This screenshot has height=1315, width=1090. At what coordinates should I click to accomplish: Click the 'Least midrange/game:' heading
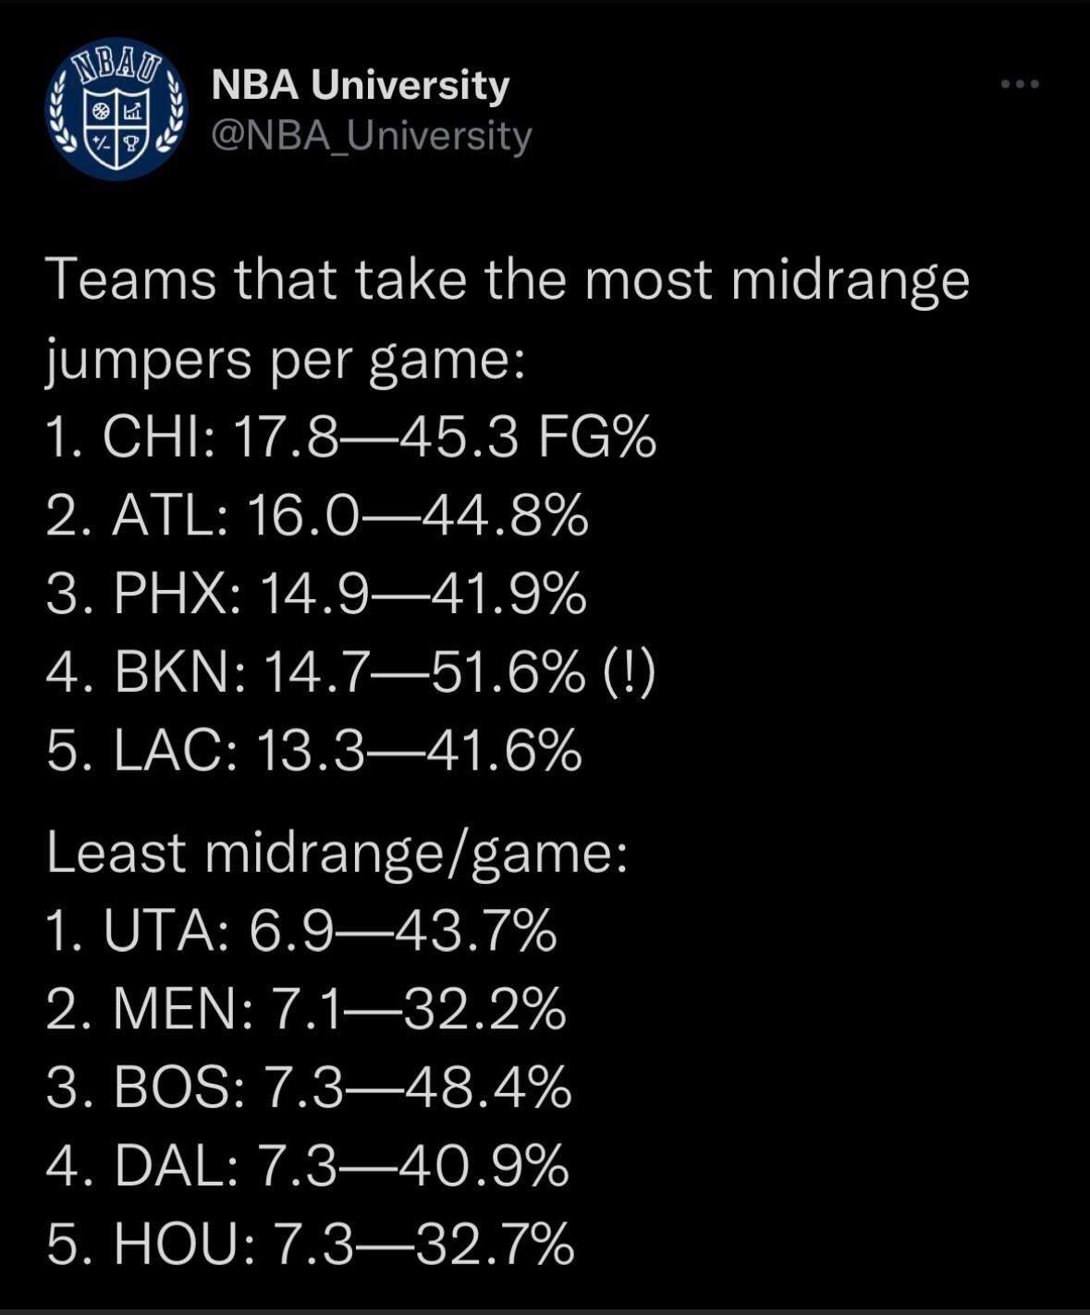(x=337, y=853)
